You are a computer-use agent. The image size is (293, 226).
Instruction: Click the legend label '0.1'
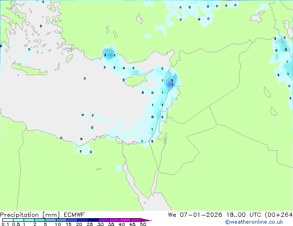[x=5, y=224]
